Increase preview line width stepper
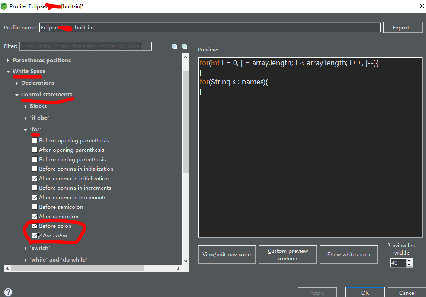 409,261
